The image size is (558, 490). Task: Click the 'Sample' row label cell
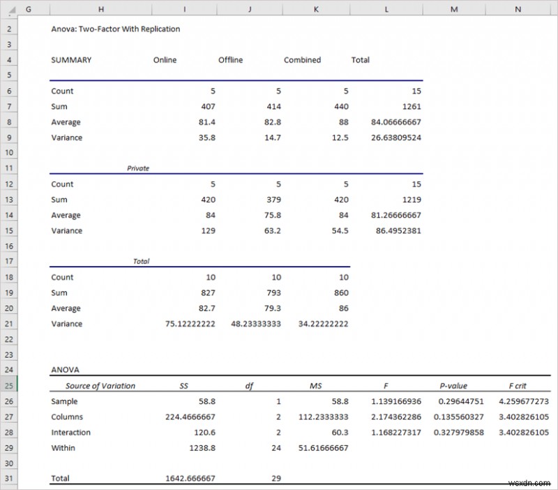click(x=63, y=401)
